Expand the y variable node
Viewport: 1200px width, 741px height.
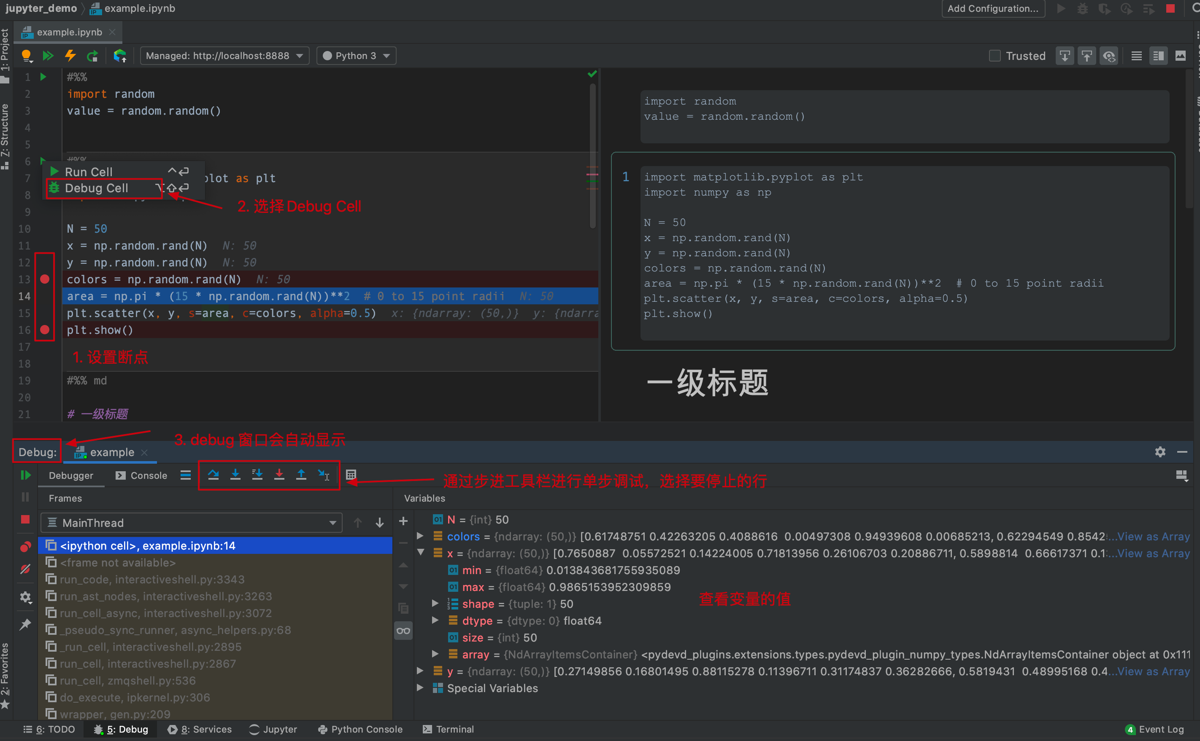point(420,671)
